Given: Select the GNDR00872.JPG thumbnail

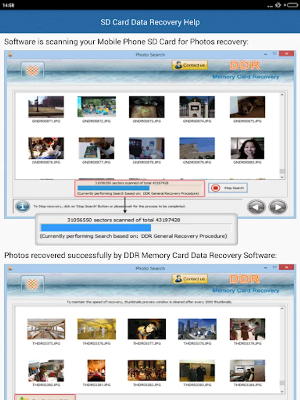Looking at the screenshot, I should pos(96,107).
